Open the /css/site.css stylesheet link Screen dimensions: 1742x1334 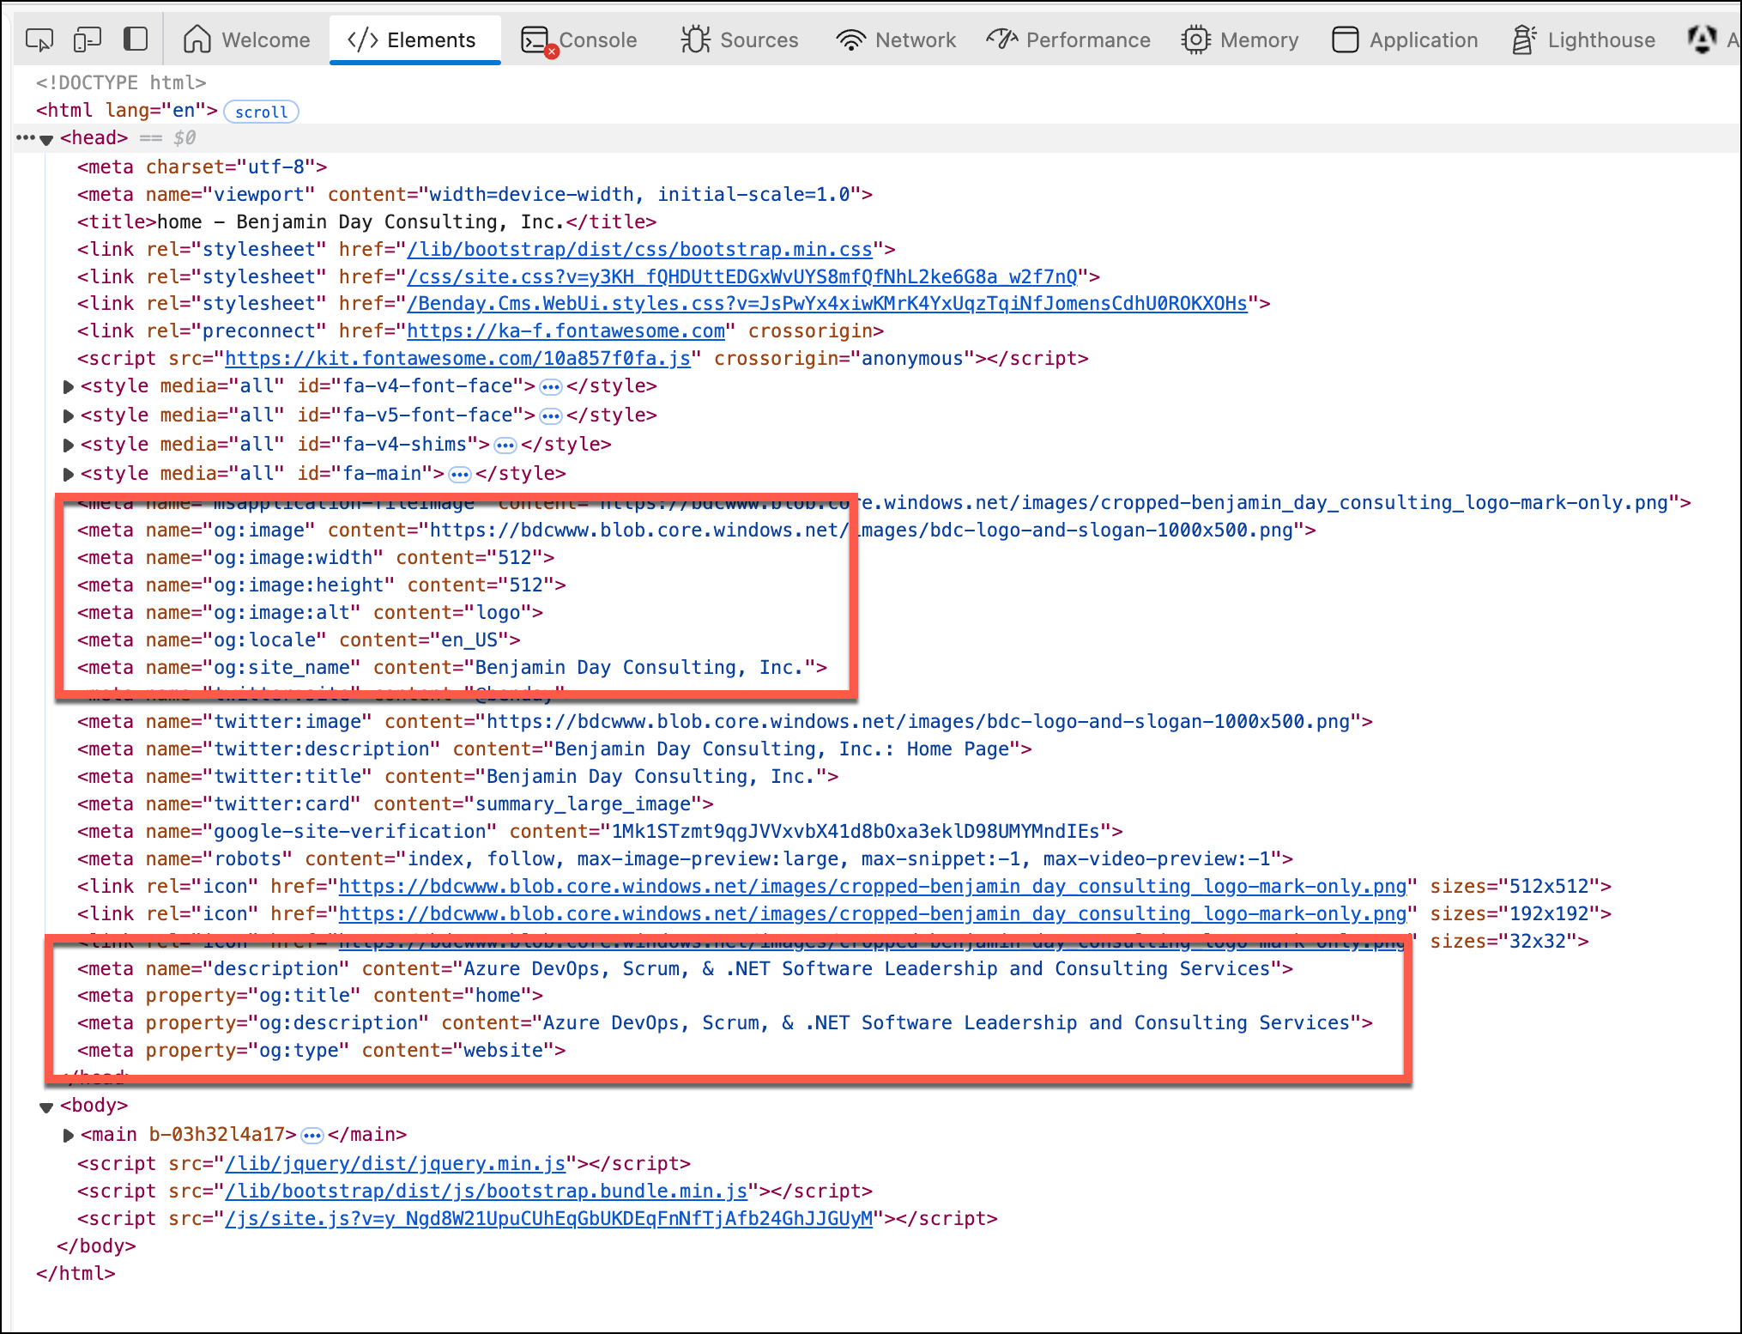[x=741, y=276]
